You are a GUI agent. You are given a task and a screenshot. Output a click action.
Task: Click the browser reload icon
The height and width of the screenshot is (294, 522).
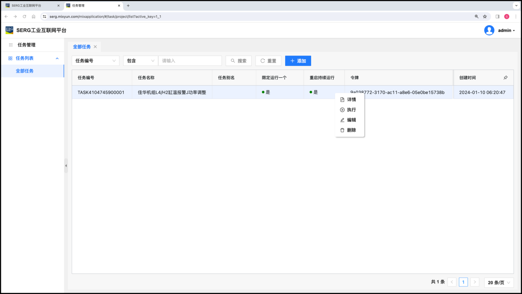[24, 16]
